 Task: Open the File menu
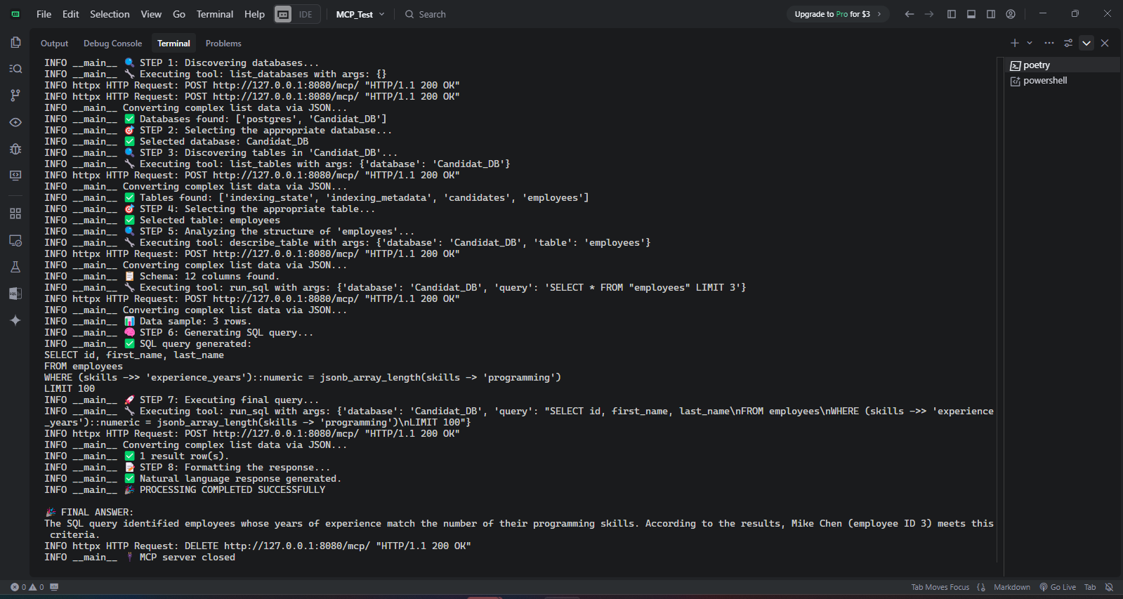click(x=44, y=14)
